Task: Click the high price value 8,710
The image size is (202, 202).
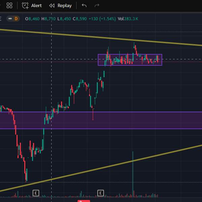Action: tap(50, 19)
